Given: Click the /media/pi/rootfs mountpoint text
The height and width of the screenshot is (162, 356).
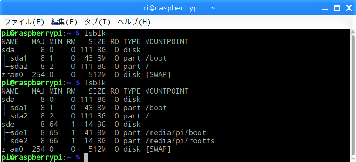Looking at the screenshot, I should 180,141.
